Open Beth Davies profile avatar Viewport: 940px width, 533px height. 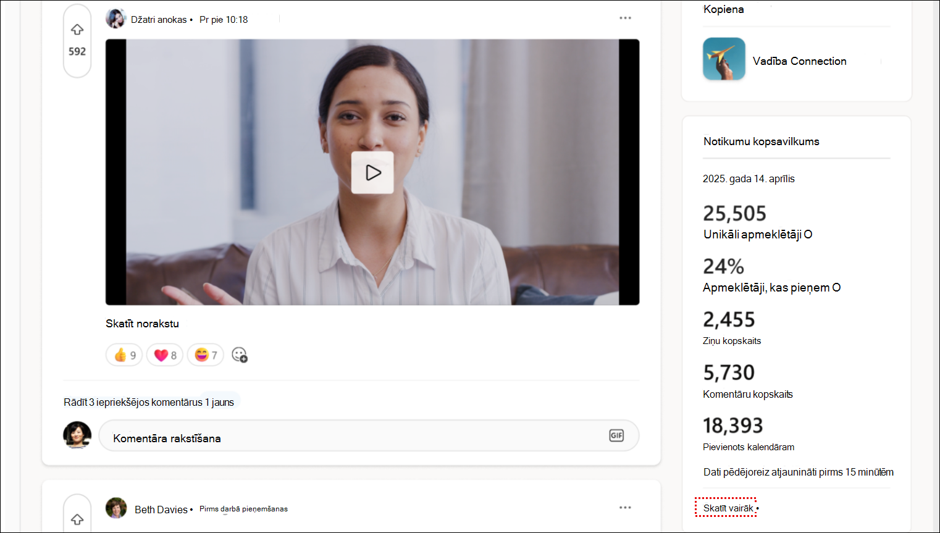(x=116, y=508)
